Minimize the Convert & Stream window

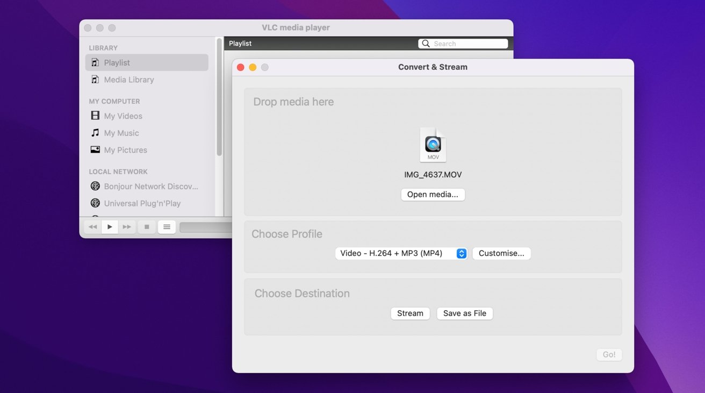click(253, 67)
